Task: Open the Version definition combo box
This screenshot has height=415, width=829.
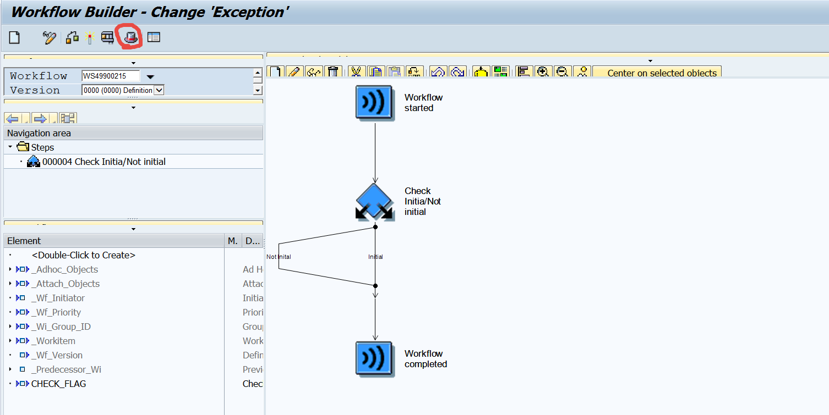Action: tap(159, 90)
